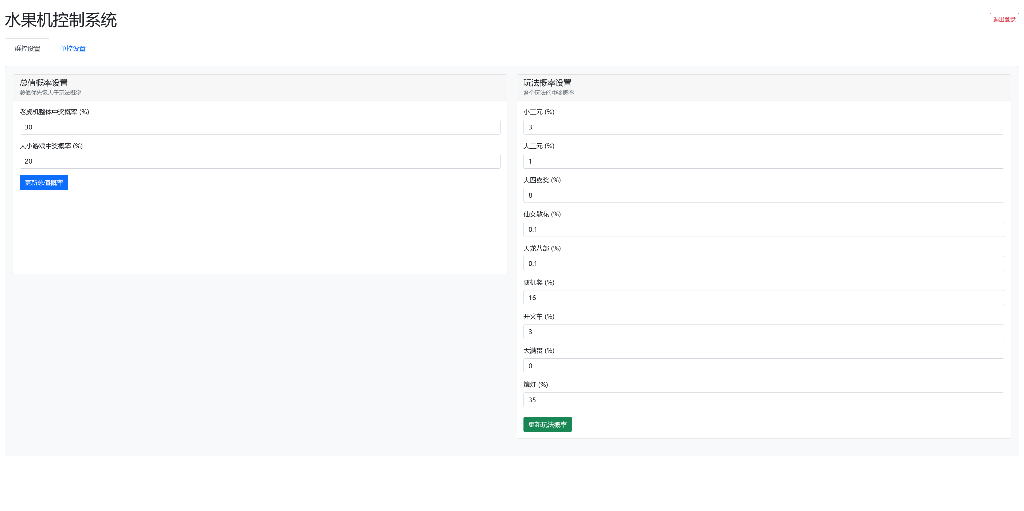
Task: Focus the 老虎机整体中奖概率 input field
Action: [x=259, y=127]
